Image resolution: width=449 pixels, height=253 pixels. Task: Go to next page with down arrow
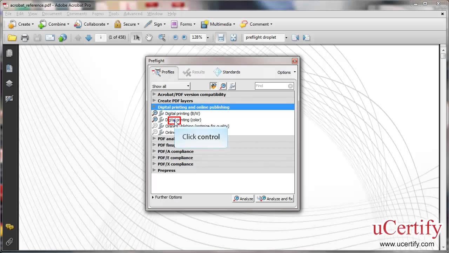pos(88,38)
